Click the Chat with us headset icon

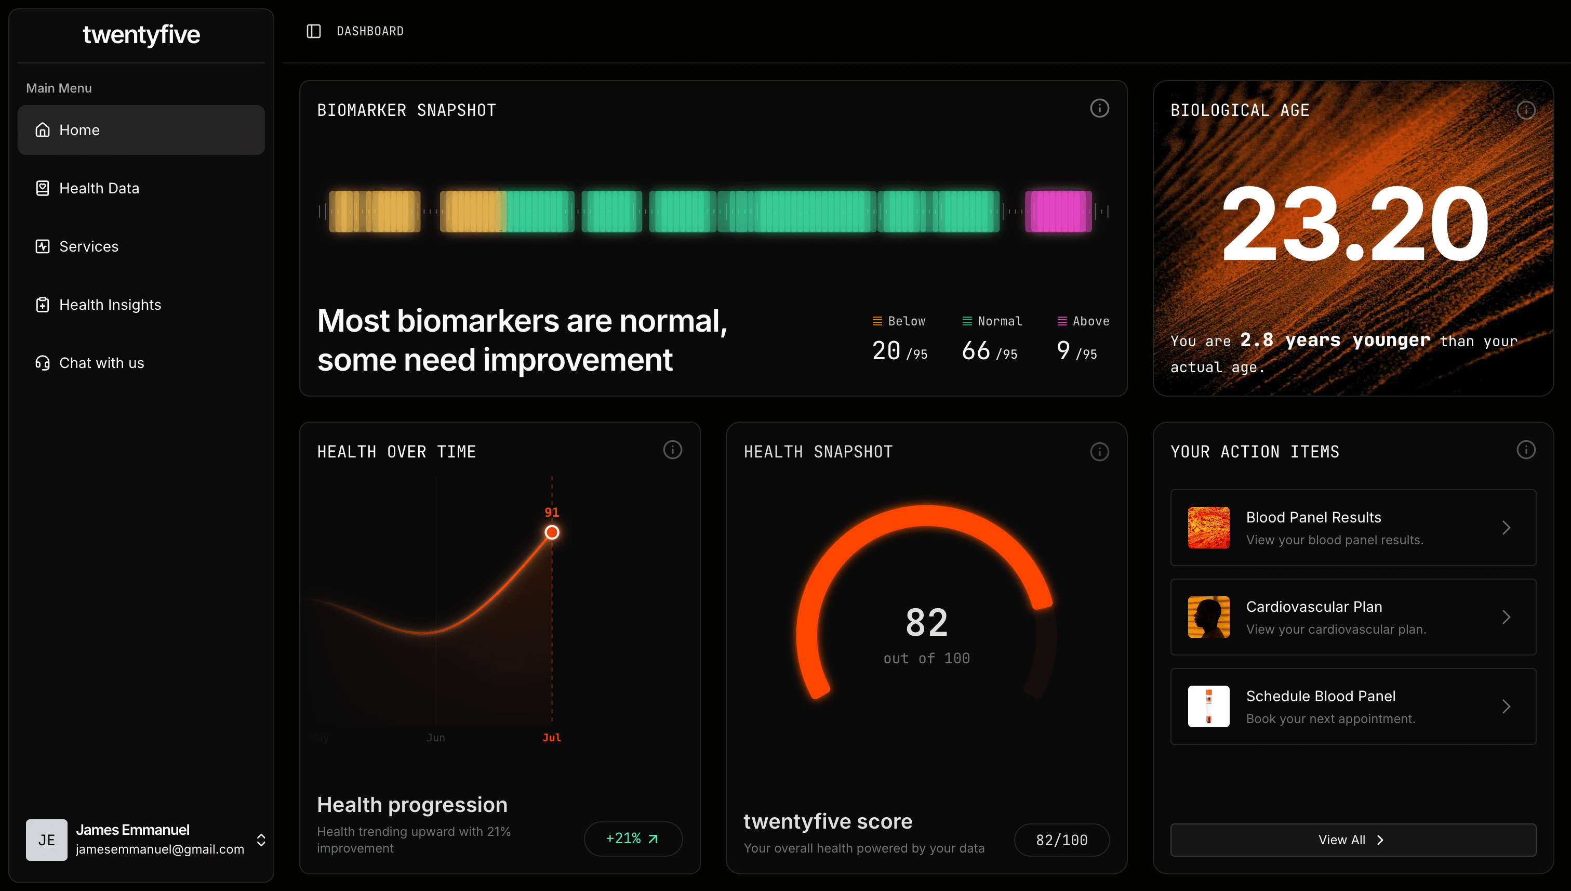click(x=42, y=363)
